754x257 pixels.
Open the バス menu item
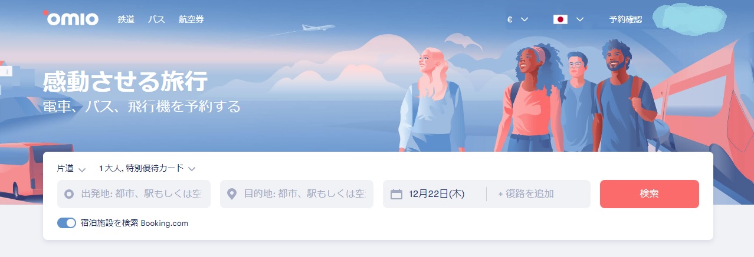tap(156, 19)
